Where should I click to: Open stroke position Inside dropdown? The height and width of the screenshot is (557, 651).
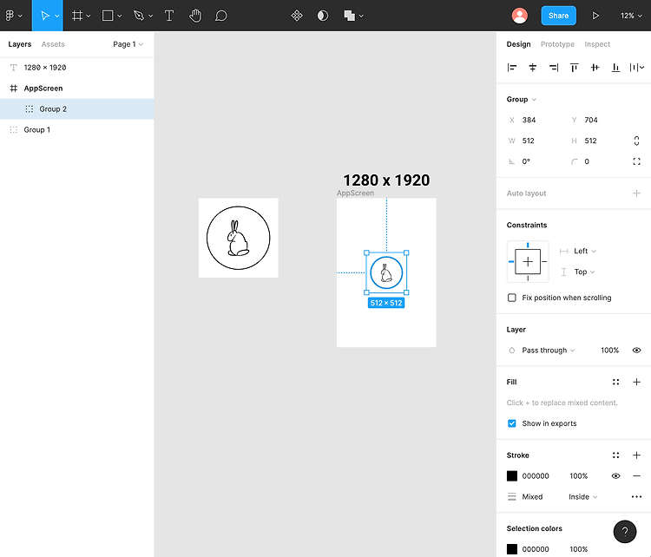(x=583, y=497)
